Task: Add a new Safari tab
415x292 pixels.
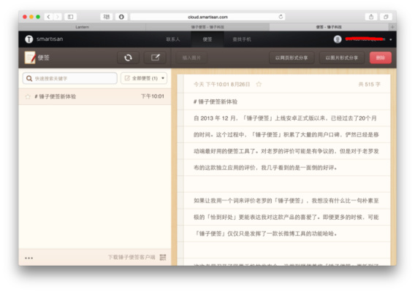Action: point(392,27)
